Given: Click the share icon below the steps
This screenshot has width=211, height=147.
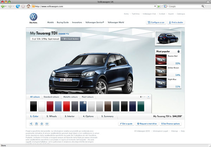Looking at the screenshot, I should pos(31,124).
